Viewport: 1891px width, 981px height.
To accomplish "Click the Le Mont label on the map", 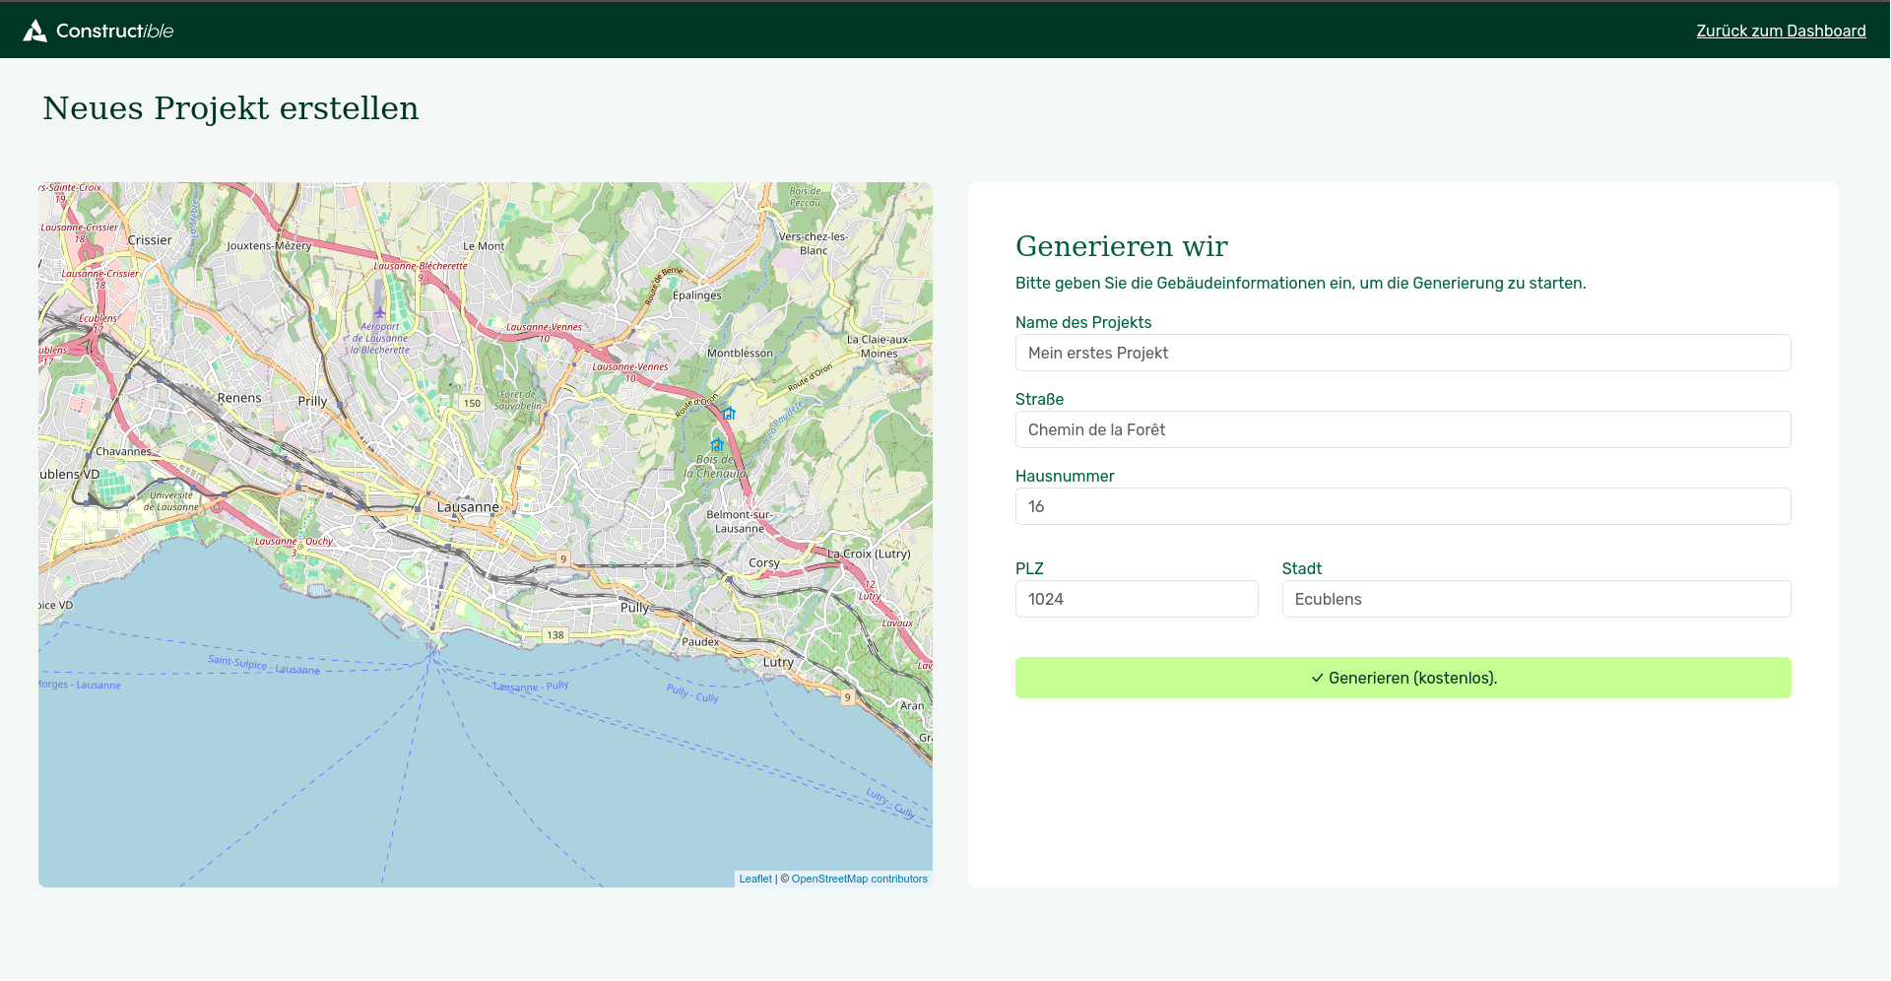I will [x=484, y=246].
